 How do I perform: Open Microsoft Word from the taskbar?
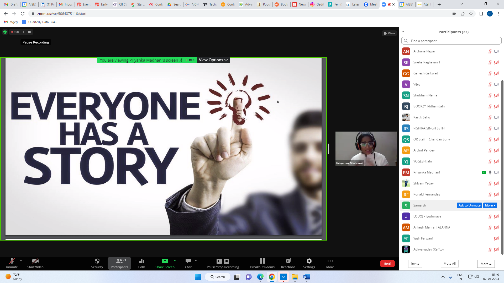[x=306, y=277]
